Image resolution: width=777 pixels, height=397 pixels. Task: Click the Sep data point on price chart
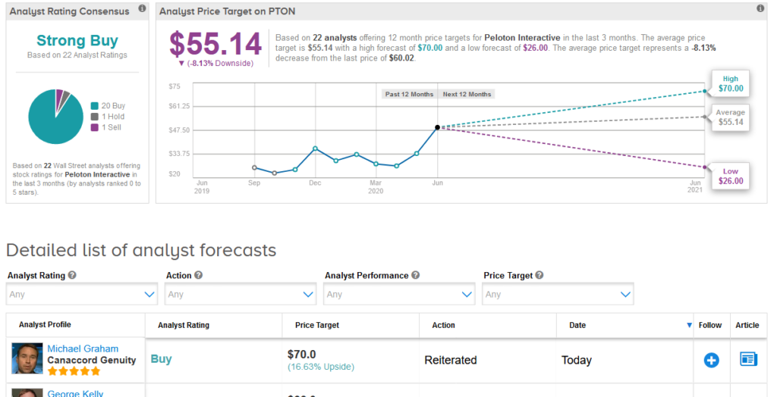coord(254,167)
